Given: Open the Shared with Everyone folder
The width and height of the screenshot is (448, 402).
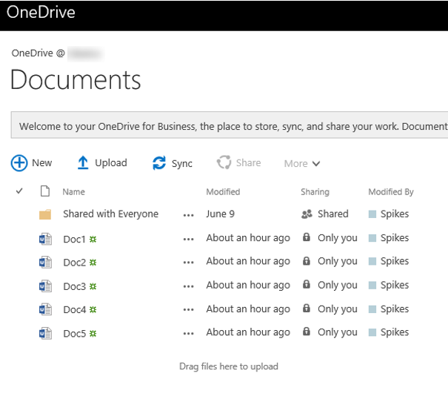Looking at the screenshot, I should point(110,214).
